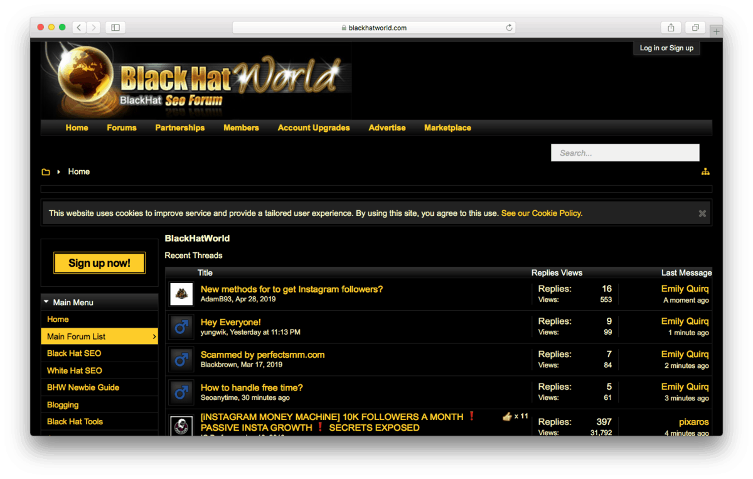Click the Search input field
Screen dimensions: 753x479
click(625, 153)
